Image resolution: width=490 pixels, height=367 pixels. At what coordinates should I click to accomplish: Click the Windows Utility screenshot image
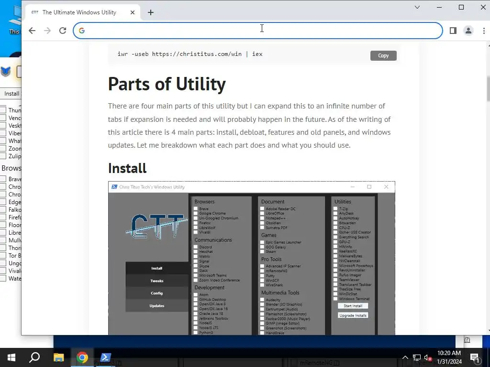252,258
